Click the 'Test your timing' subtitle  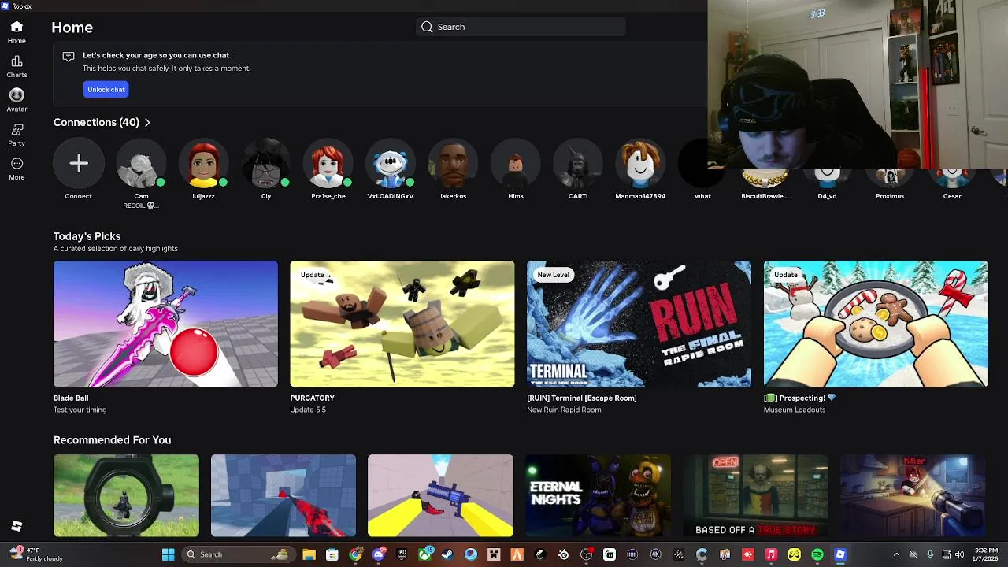point(80,409)
